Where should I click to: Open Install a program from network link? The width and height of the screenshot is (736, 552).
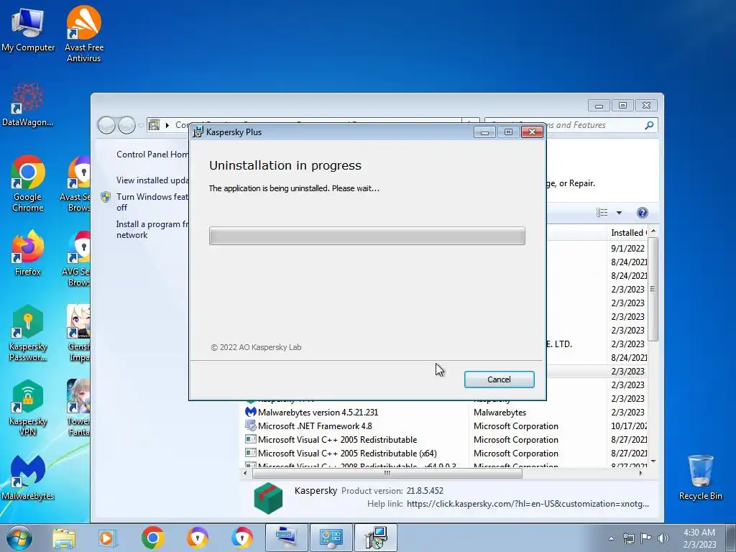(x=152, y=229)
